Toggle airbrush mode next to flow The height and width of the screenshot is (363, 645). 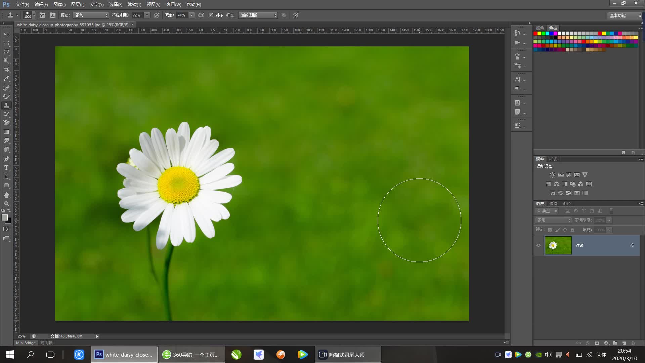pos(201,15)
